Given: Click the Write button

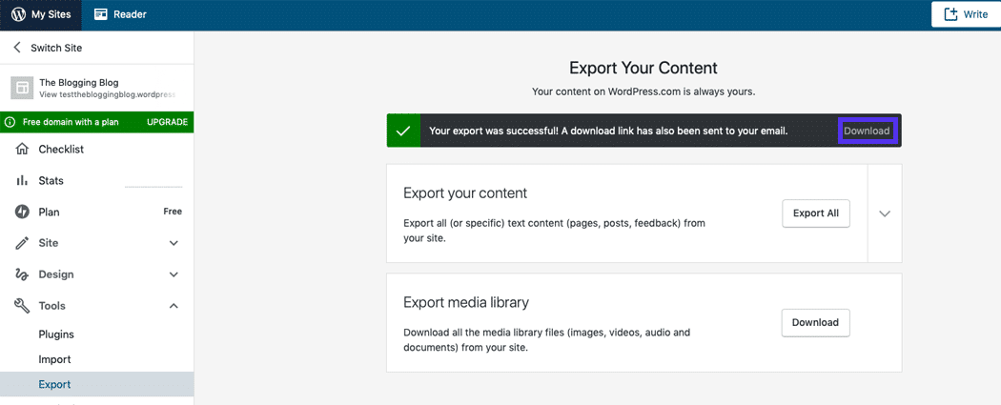Looking at the screenshot, I should (966, 14).
